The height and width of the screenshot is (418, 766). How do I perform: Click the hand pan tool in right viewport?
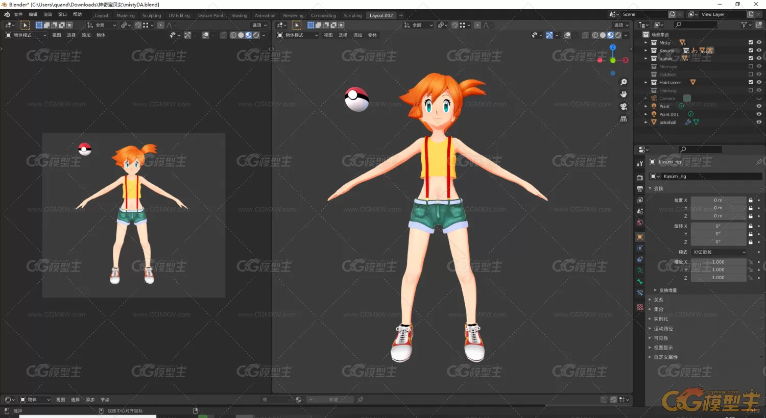tap(624, 94)
